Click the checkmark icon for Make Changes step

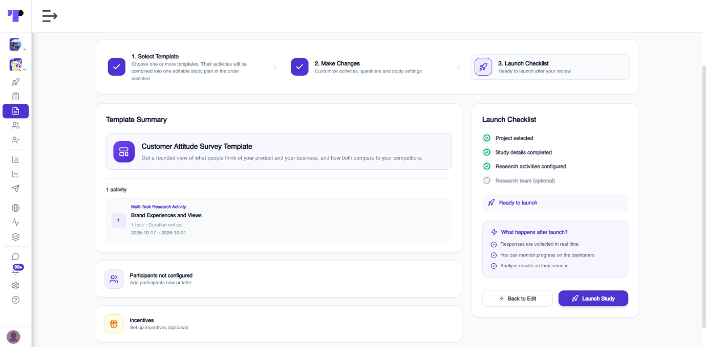[299, 67]
